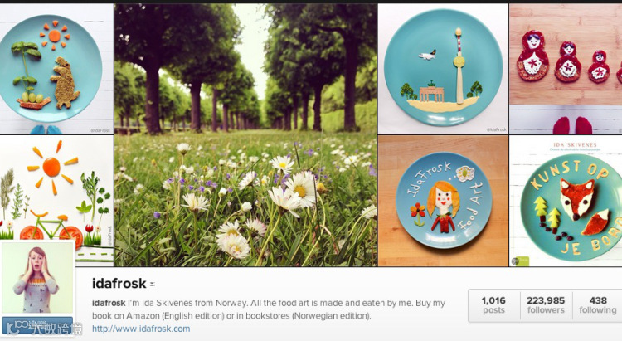The height and width of the screenshot is (341, 622).
Task: Open the Kunst op je bord fox cover
Action: (x=566, y=201)
